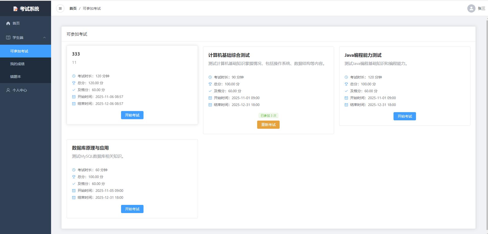Click the clock icon on the 333 exam card
Screen dimensions: 488x234
pos(74,76)
